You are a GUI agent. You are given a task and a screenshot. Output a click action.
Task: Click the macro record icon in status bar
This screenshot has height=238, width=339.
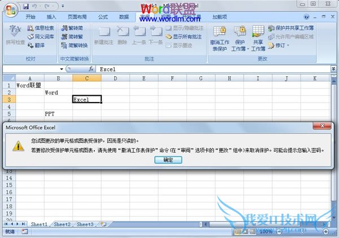[25, 232]
